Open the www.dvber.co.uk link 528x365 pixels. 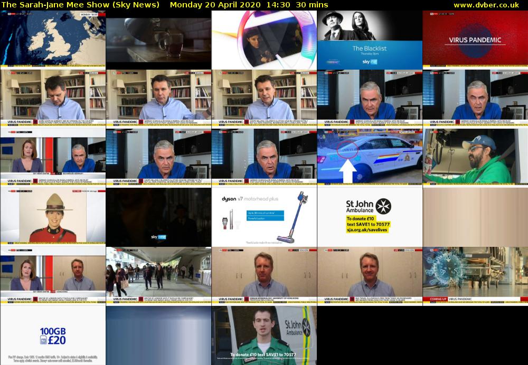486,5
